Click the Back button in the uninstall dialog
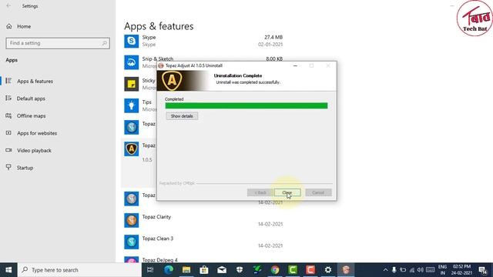This screenshot has height=277, width=493. coord(260,192)
